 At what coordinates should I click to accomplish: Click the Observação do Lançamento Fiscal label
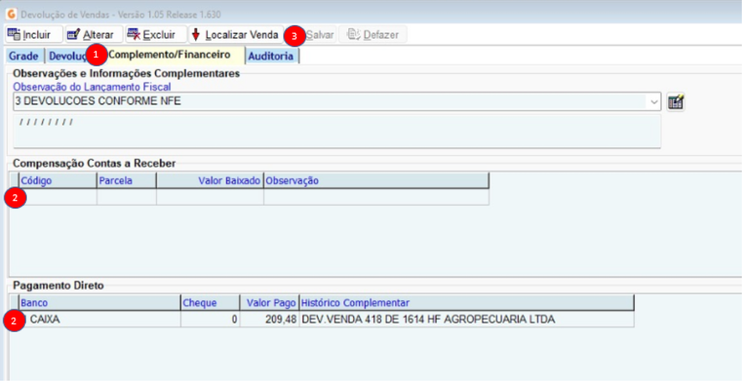92,86
